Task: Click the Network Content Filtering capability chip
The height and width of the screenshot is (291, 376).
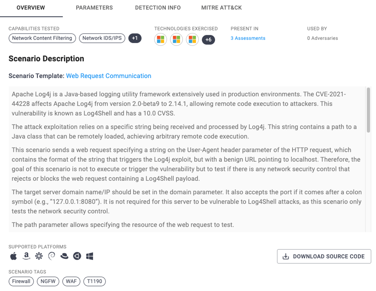Action: [x=42, y=38]
